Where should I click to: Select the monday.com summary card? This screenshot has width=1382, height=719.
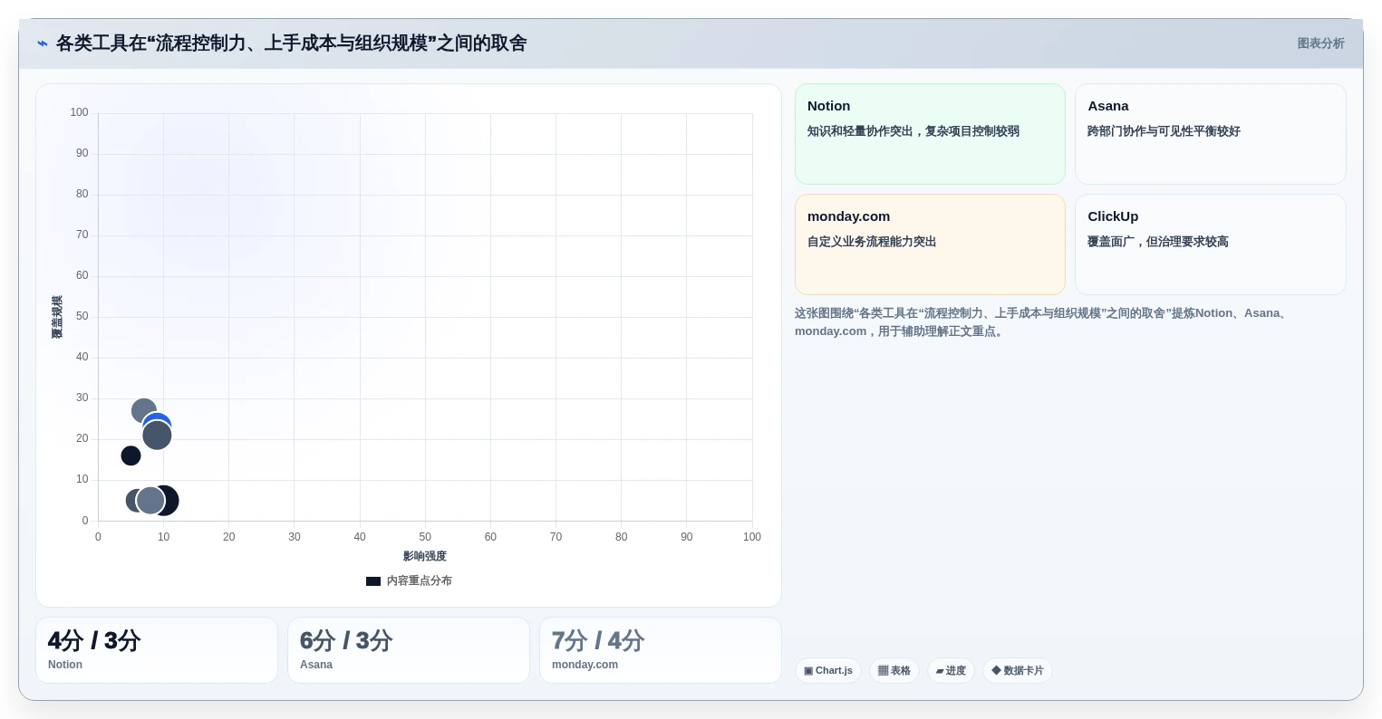coord(930,244)
